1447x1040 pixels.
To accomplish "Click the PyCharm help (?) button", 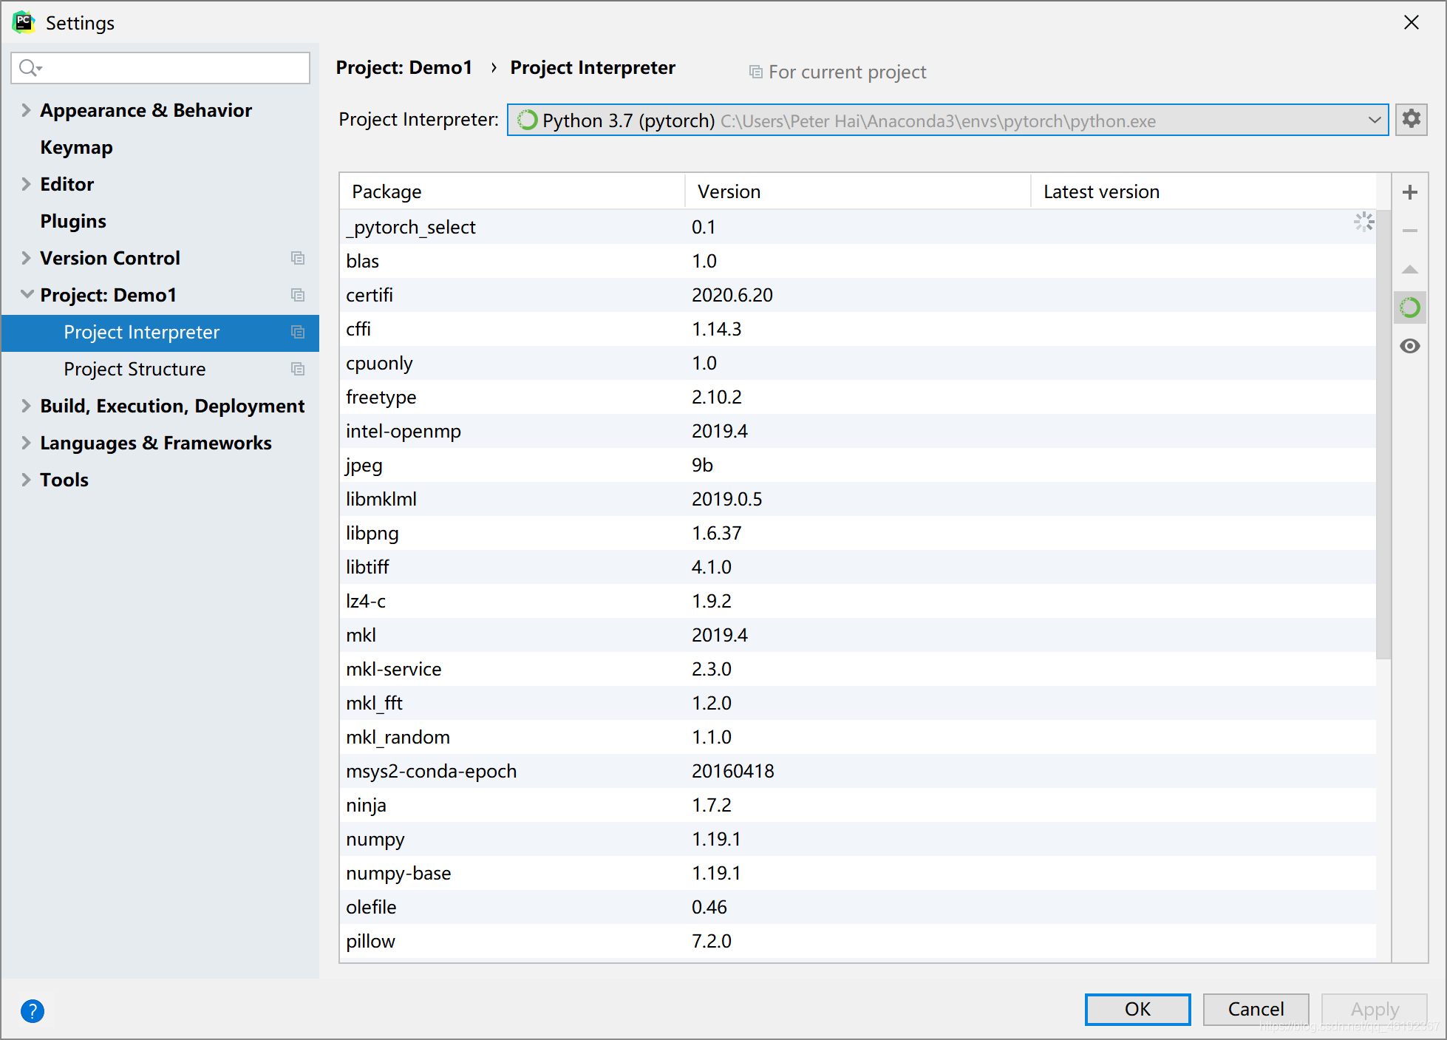I will coord(32,1010).
